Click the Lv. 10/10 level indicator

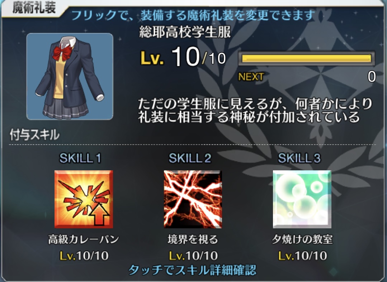(x=183, y=57)
